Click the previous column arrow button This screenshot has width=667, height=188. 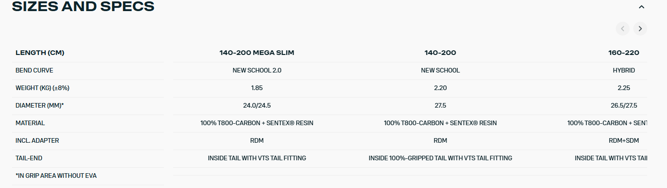coord(622,29)
